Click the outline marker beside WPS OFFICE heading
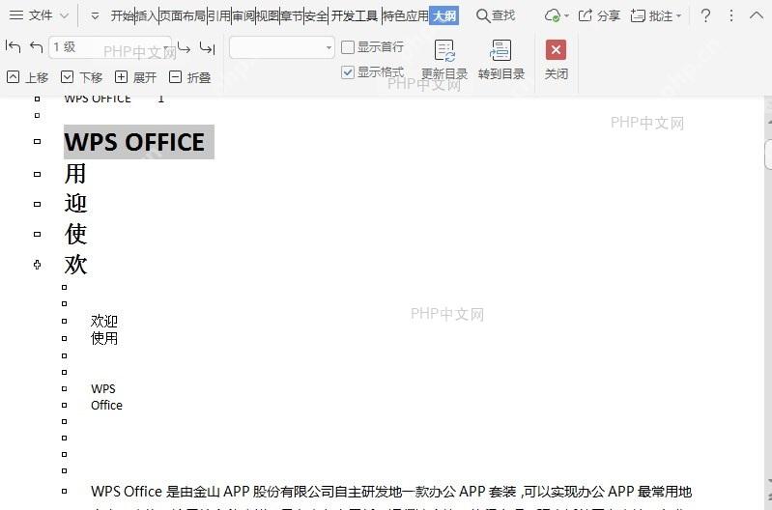Image resolution: width=772 pixels, height=510 pixels. 37,142
